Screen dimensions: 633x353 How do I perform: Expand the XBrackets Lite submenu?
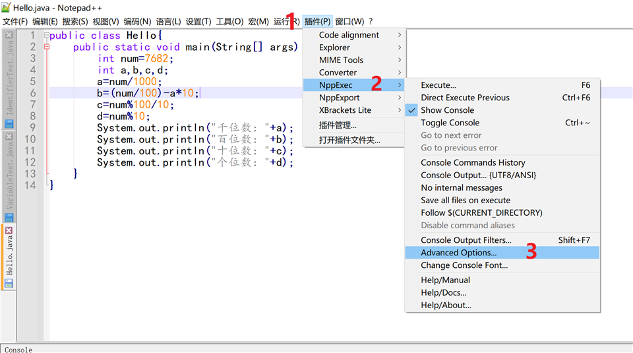pos(354,110)
